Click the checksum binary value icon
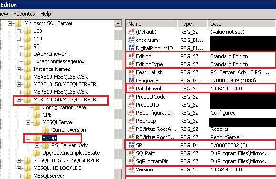This screenshot has height=179, width=276. [131, 40]
